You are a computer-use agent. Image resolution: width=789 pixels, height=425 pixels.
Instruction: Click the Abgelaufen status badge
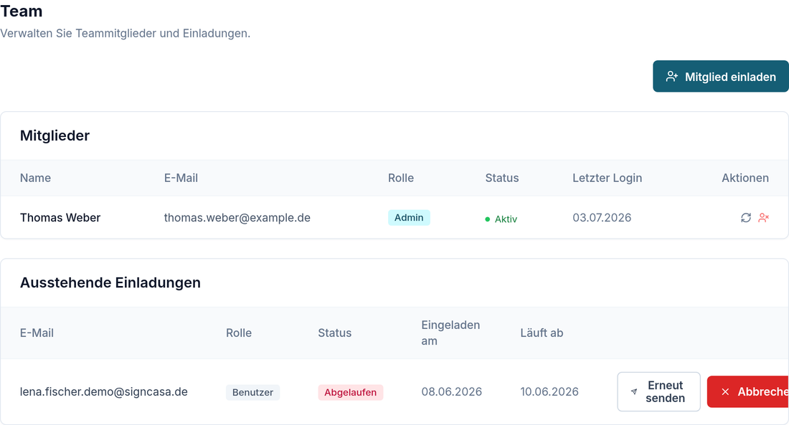coord(350,392)
